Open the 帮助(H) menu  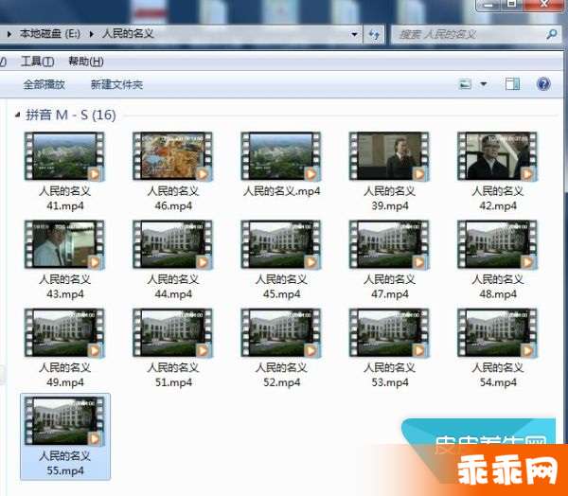[86, 62]
